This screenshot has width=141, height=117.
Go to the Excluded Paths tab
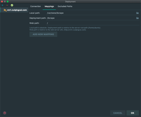[x=65, y=6]
